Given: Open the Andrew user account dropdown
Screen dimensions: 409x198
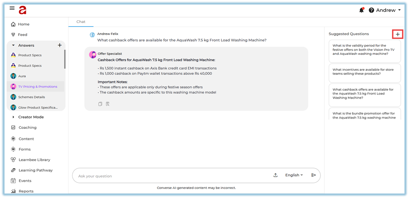Looking at the screenshot, I should pyautogui.click(x=388, y=10).
